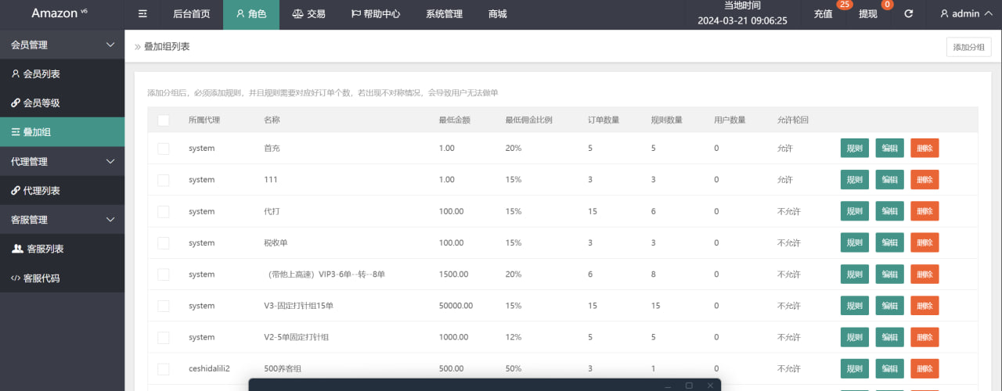Open the 后台首页 tab
The width and height of the screenshot is (1002, 391).
[x=191, y=14]
